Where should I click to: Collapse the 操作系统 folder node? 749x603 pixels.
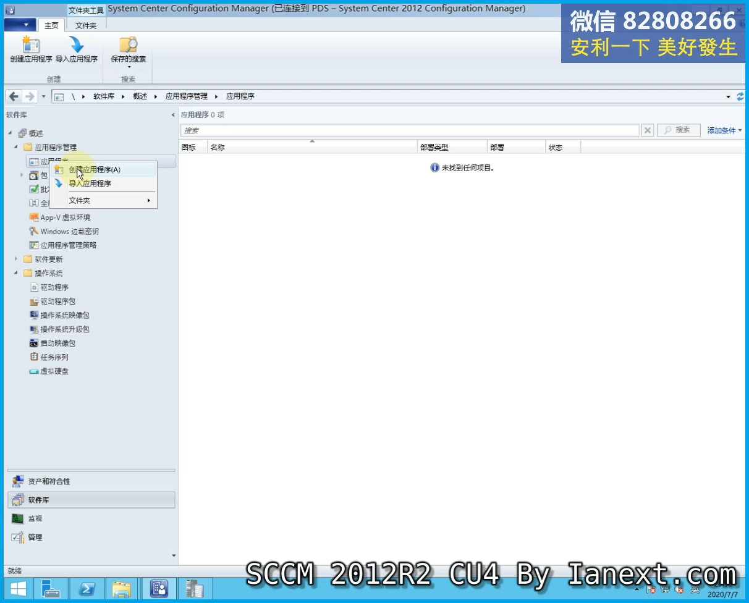click(x=15, y=273)
